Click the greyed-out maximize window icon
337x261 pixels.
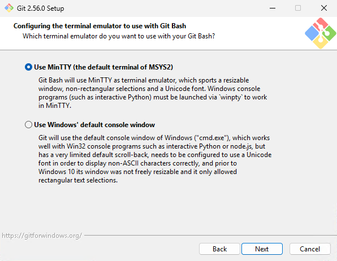[x=298, y=8]
